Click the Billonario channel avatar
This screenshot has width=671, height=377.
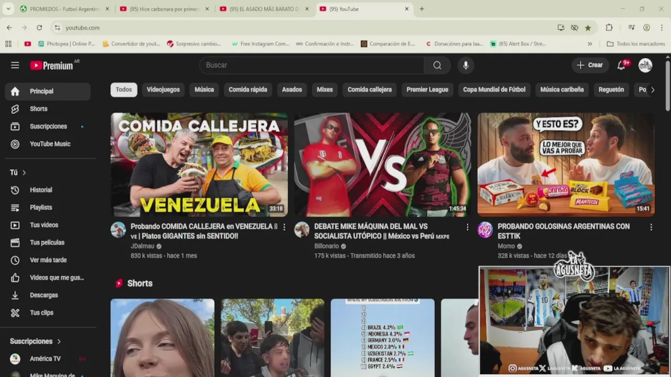point(301,229)
